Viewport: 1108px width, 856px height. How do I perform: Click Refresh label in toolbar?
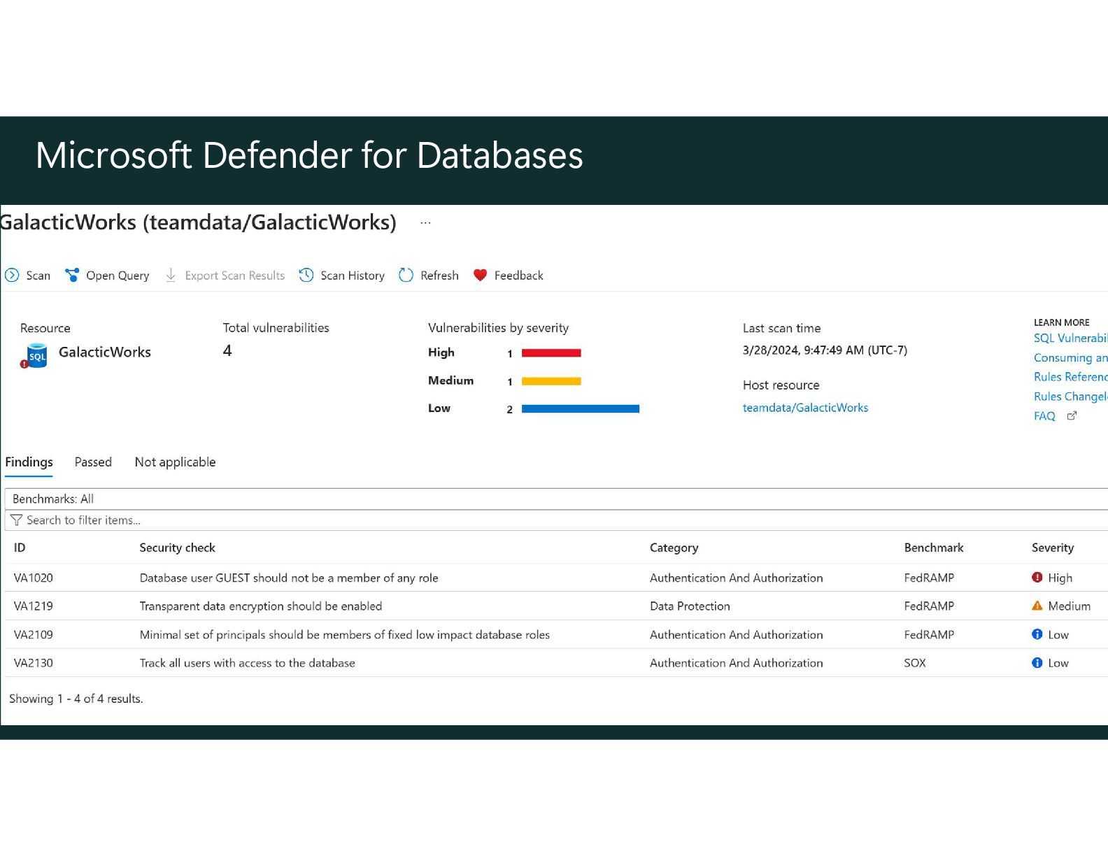(x=439, y=276)
